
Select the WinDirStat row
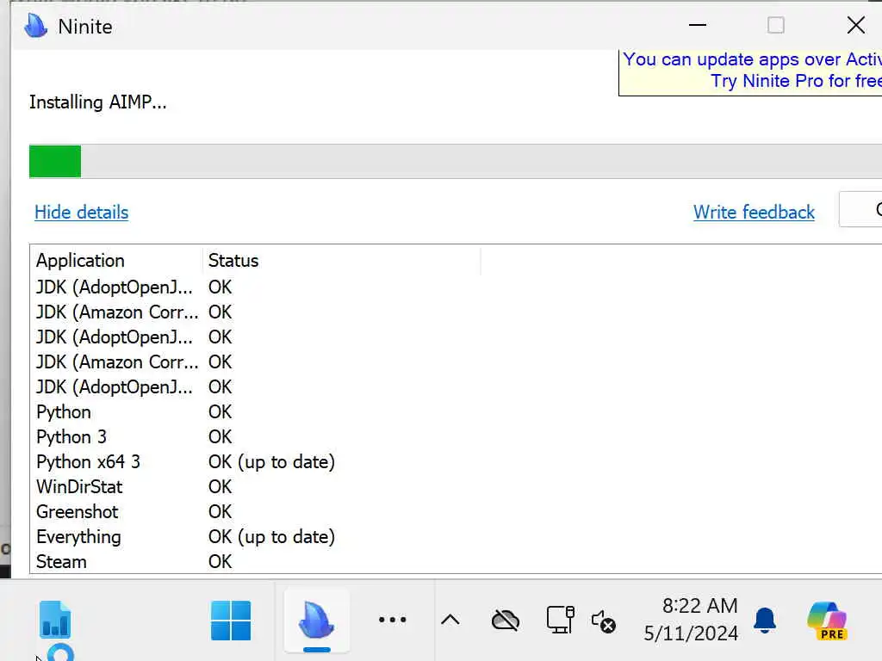(x=456, y=487)
